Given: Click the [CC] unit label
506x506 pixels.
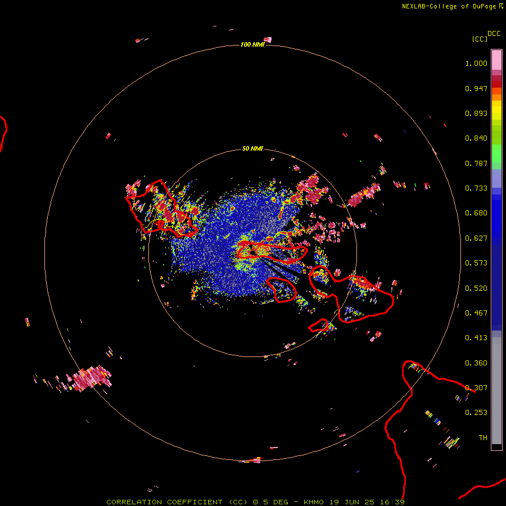Looking at the screenshot, I should point(480,39).
